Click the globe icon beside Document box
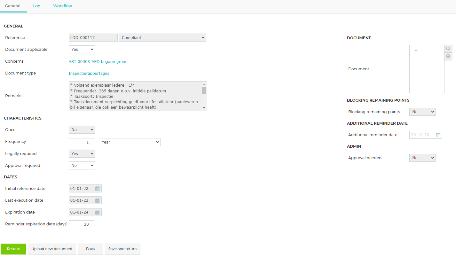This screenshot has width=456, height=258. coord(448,57)
